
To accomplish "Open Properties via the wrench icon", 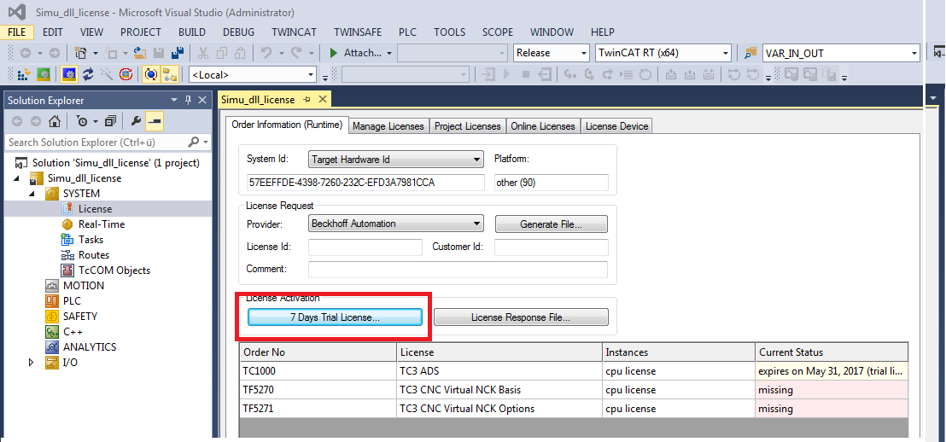I will point(136,121).
